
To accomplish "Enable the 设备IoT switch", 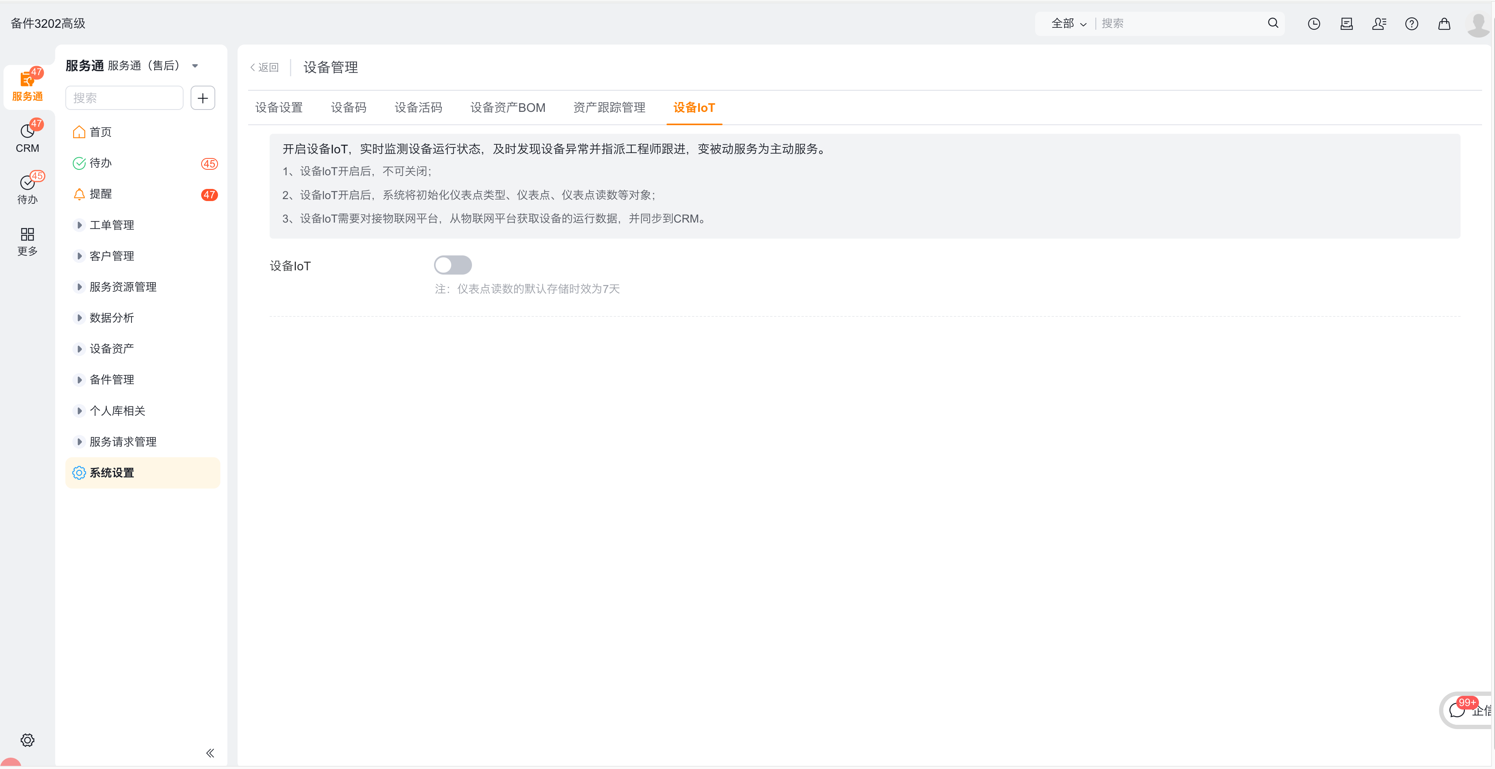I will pos(453,265).
